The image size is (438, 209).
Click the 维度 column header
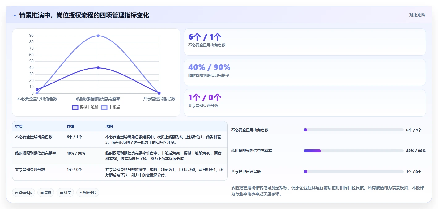pos(19,126)
